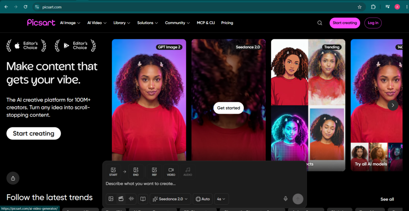The height and width of the screenshot is (211, 409).
Task: Open the 4s duration dropdown
Action: pos(221,199)
